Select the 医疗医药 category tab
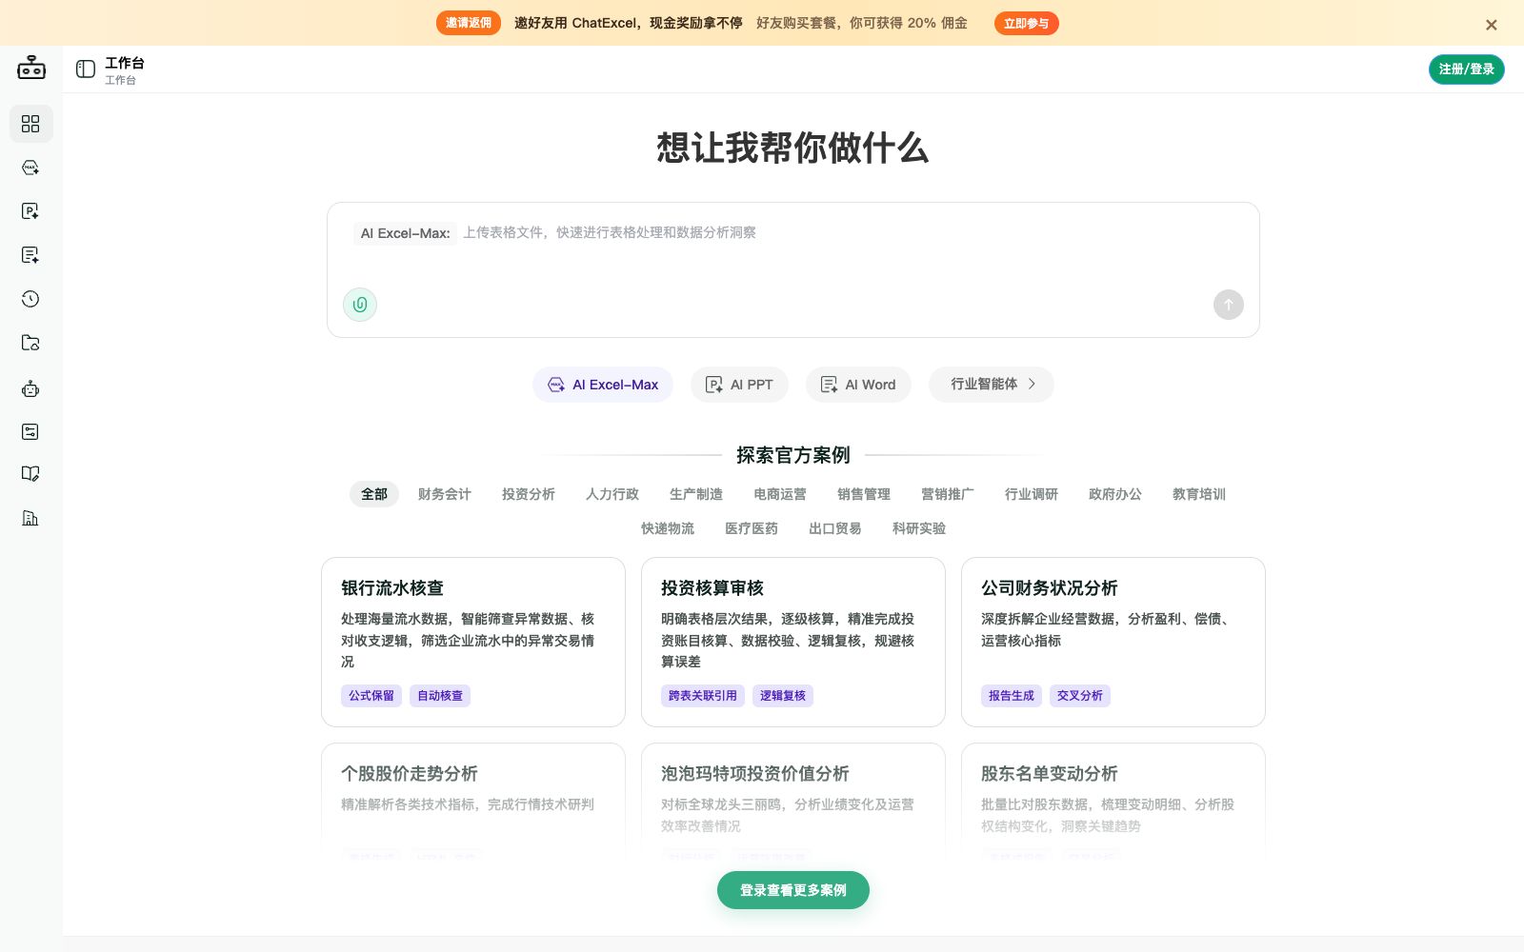The height and width of the screenshot is (952, 1524). (752, 528)
